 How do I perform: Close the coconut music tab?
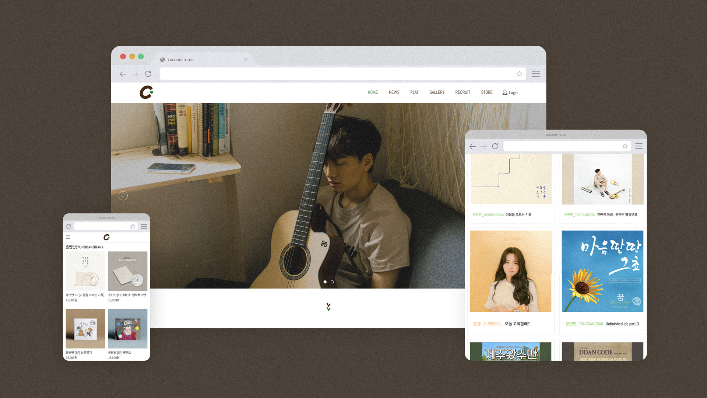click(x=245, y=60)
